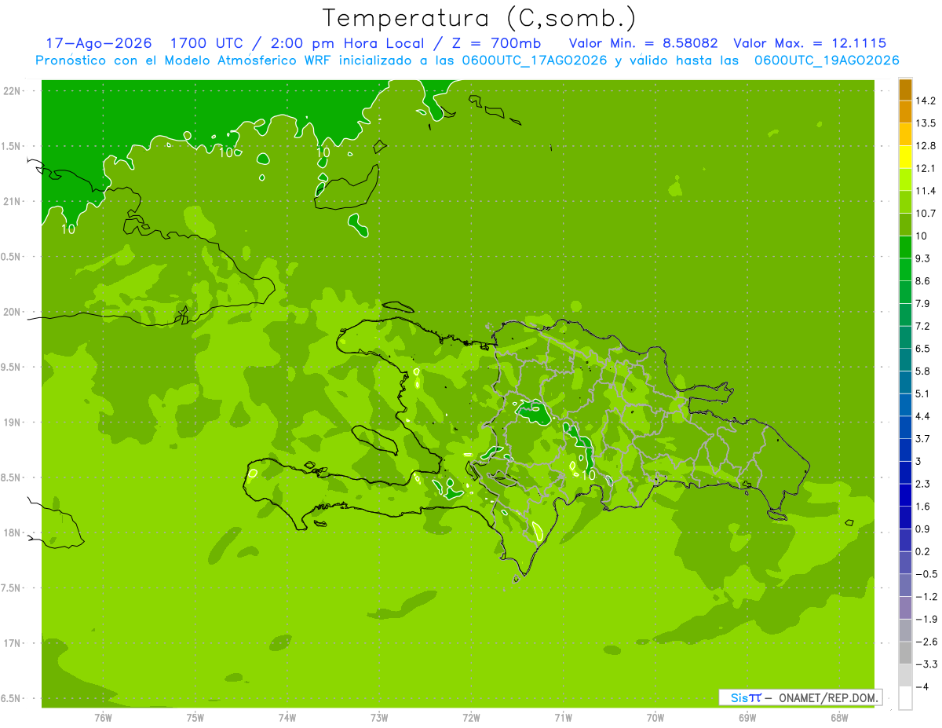Pick legend color between 0.2 and -0.5
This screenshot has width=942, height=728.
(x=906, y=562)
